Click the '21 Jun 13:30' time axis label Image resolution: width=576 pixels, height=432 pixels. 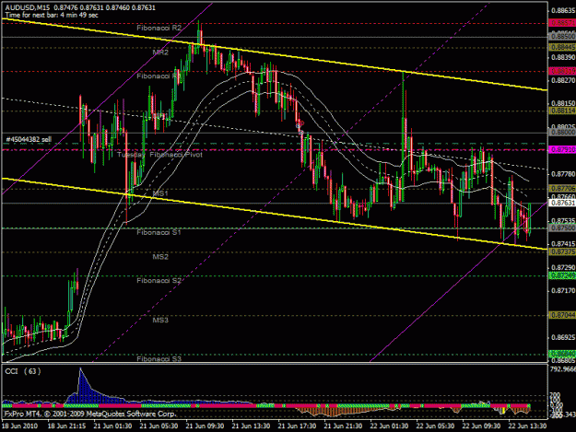pos(251,426)
